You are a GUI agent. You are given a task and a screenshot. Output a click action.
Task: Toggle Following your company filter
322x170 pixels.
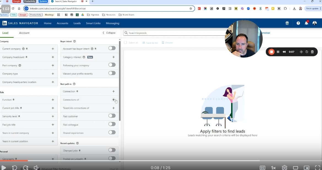[x=112, y=65]
